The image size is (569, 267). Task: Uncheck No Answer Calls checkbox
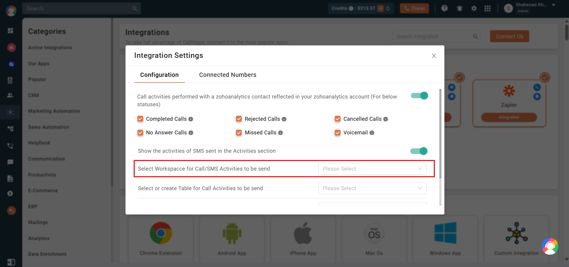pos(140,133)
